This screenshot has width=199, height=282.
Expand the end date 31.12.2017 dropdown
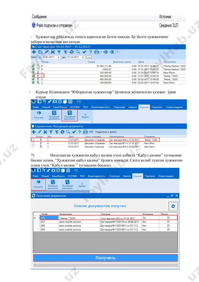click(83, 57)
